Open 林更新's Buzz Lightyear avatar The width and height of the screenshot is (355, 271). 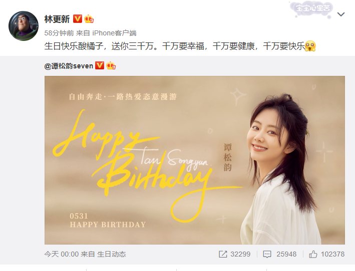tap(24, 26)
